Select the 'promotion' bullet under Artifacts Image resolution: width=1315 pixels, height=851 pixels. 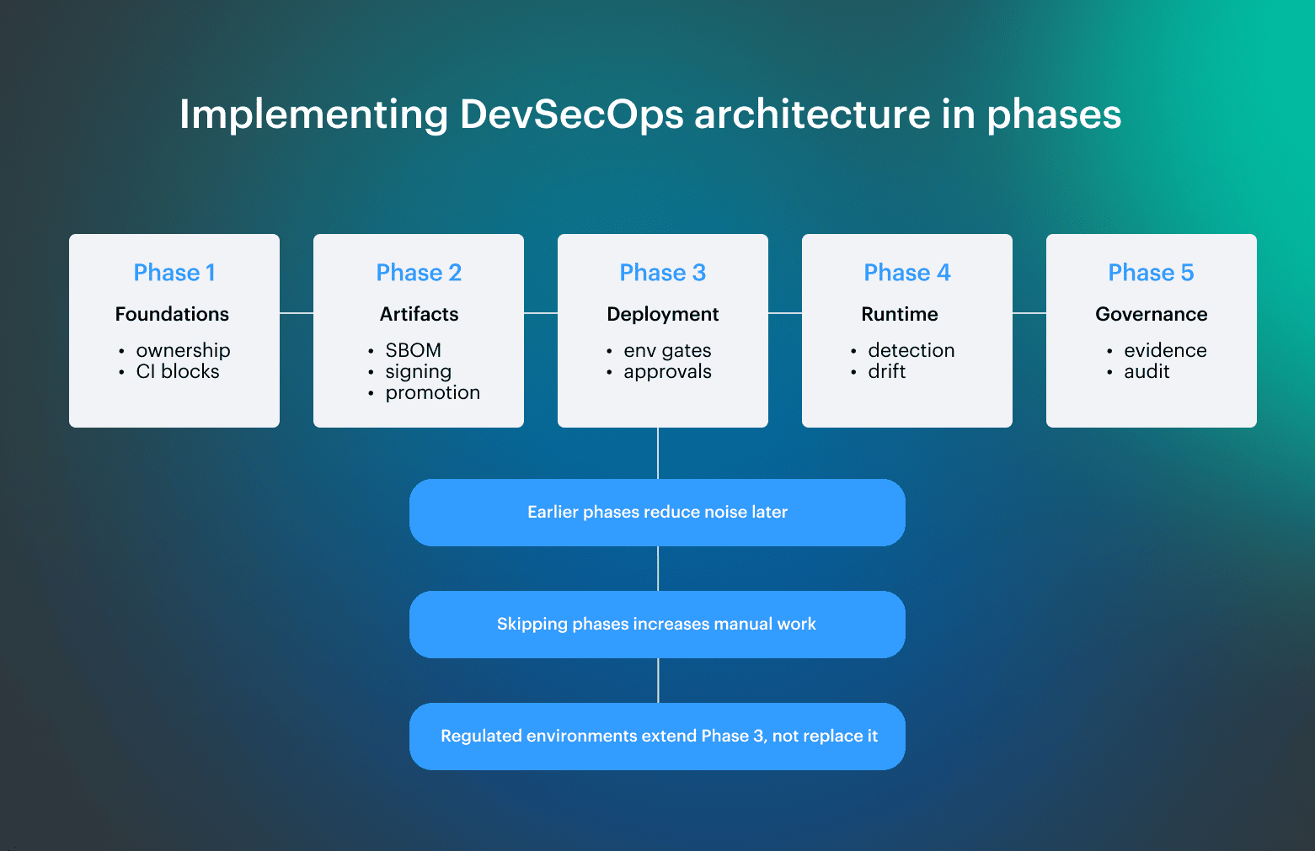click(432, 392)
